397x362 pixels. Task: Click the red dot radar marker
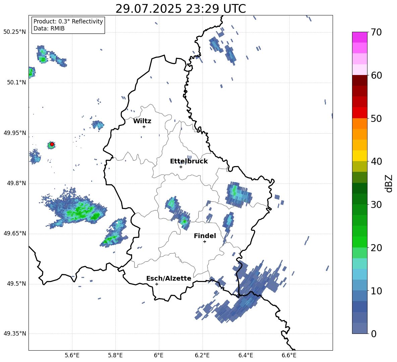point(52,144)
